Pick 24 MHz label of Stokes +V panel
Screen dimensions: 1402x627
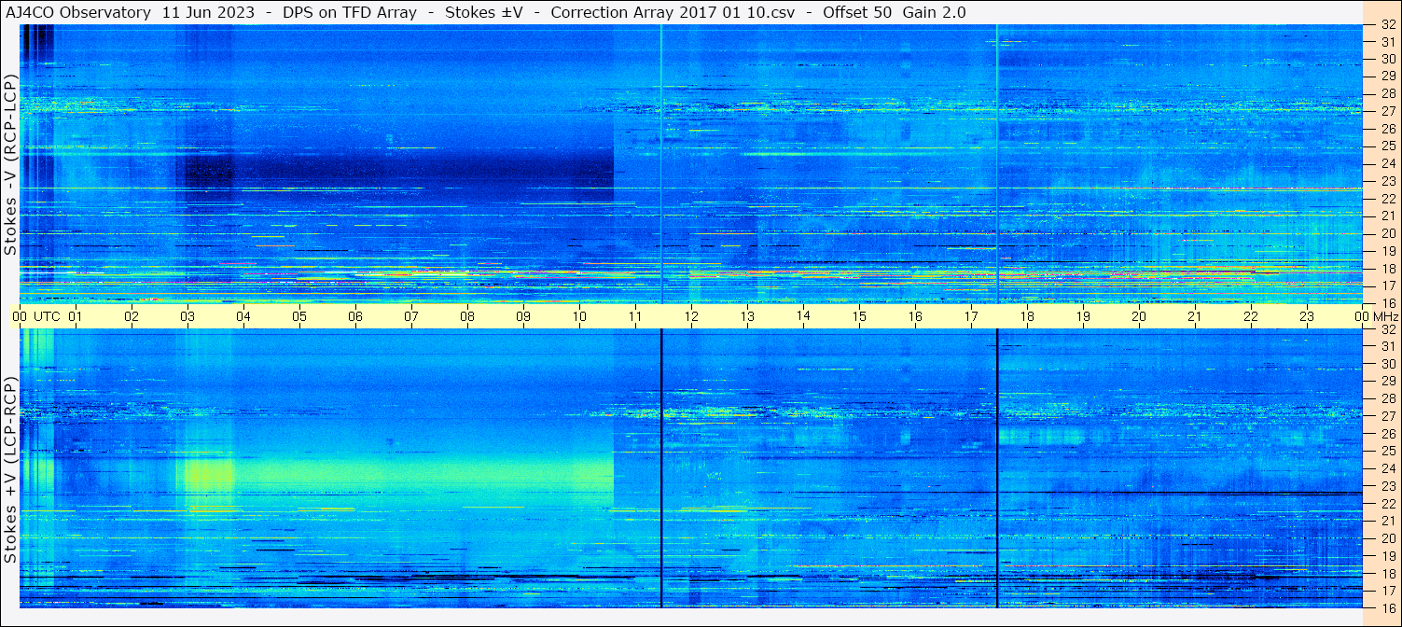(1388, 468)
